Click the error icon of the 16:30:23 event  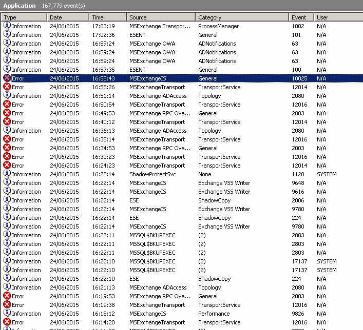coord(7,156)
